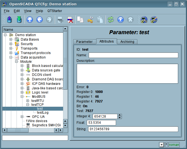
Task: Click the add item toolbar icon
Action: 60,20
